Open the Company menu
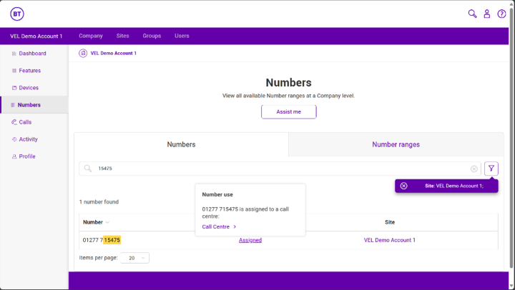 point(91,36)
